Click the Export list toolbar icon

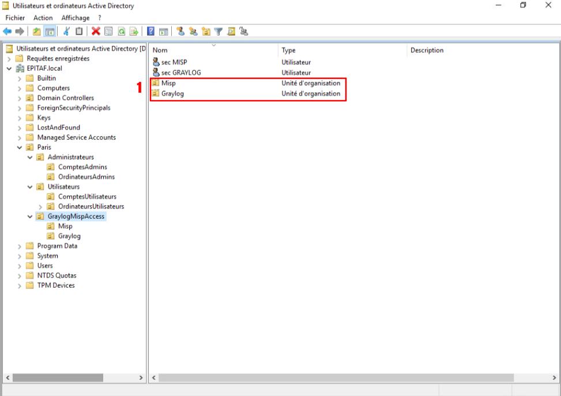pos(134,31)
